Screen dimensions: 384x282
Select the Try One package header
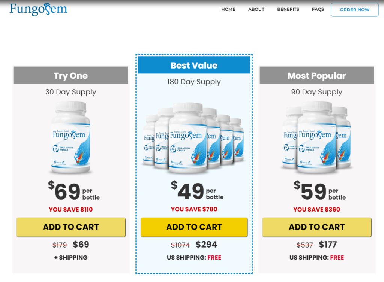point(71,76)
